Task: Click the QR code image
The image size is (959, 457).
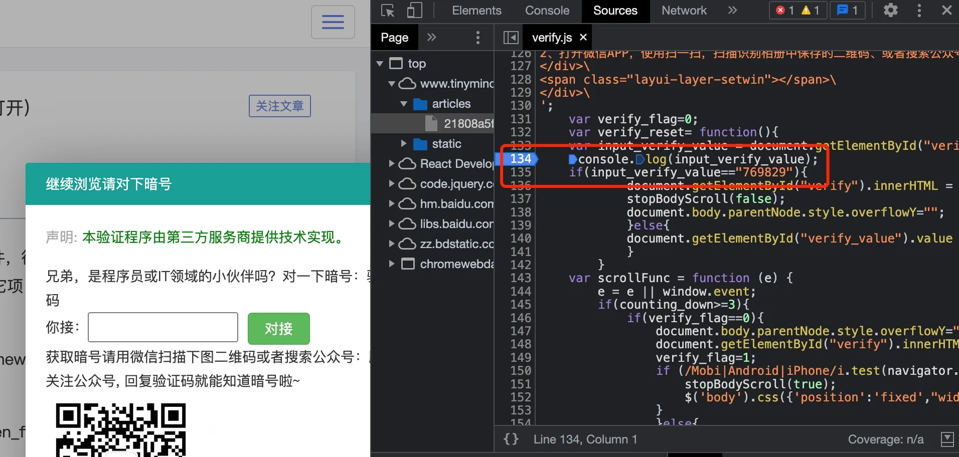Action: [x=121, y=430]
